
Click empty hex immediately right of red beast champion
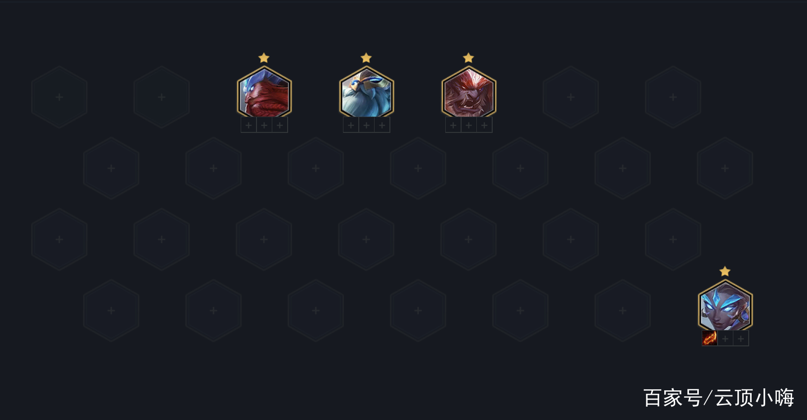pos(571,97)
